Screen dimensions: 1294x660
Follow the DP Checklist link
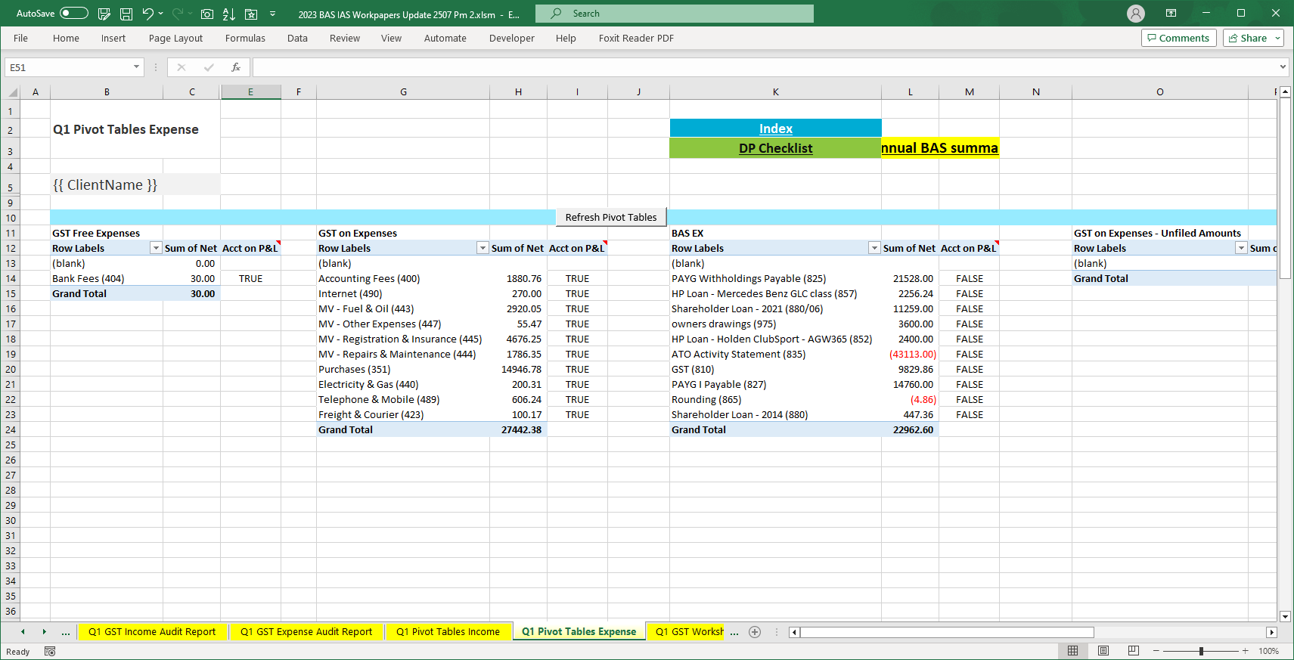[775, 148]
